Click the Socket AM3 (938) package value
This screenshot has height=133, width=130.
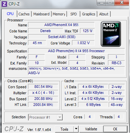tap(61, 37)
